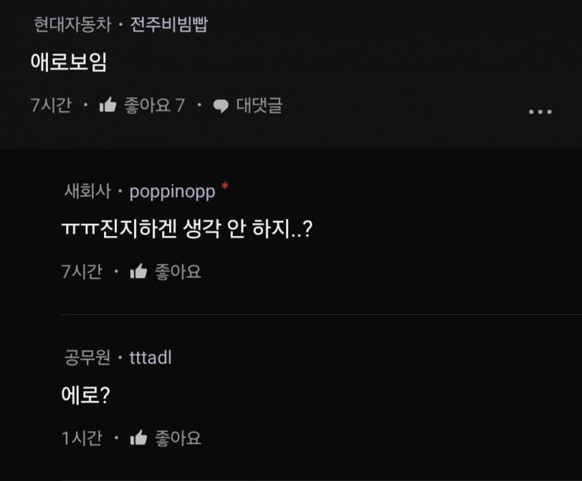Click the red asterisk beside poppinopp

coord(225,185)
